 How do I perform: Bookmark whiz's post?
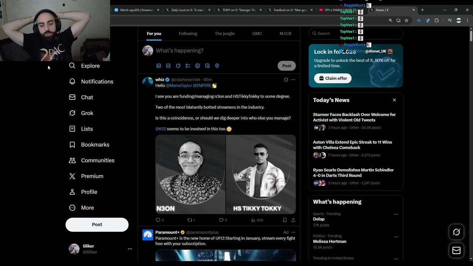[x=285, y=220]
